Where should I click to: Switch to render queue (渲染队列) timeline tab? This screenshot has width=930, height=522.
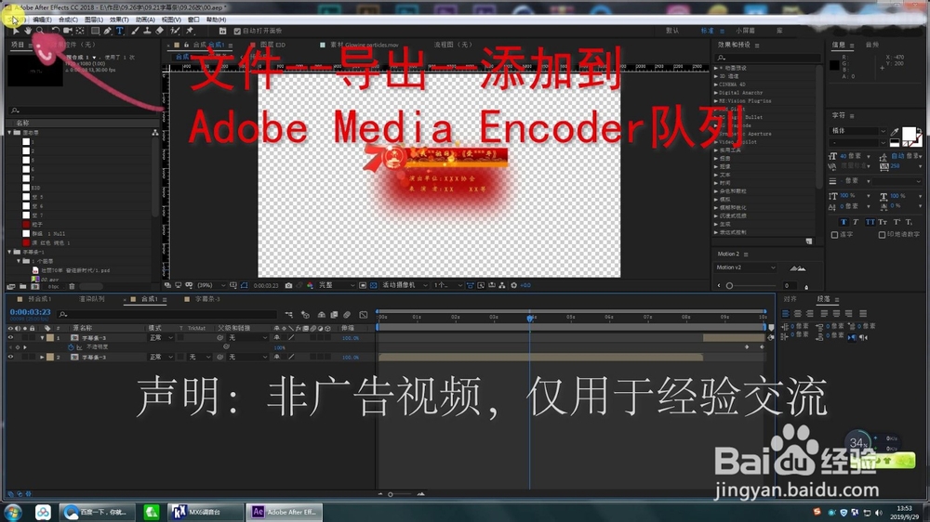[x=92, y=299]
